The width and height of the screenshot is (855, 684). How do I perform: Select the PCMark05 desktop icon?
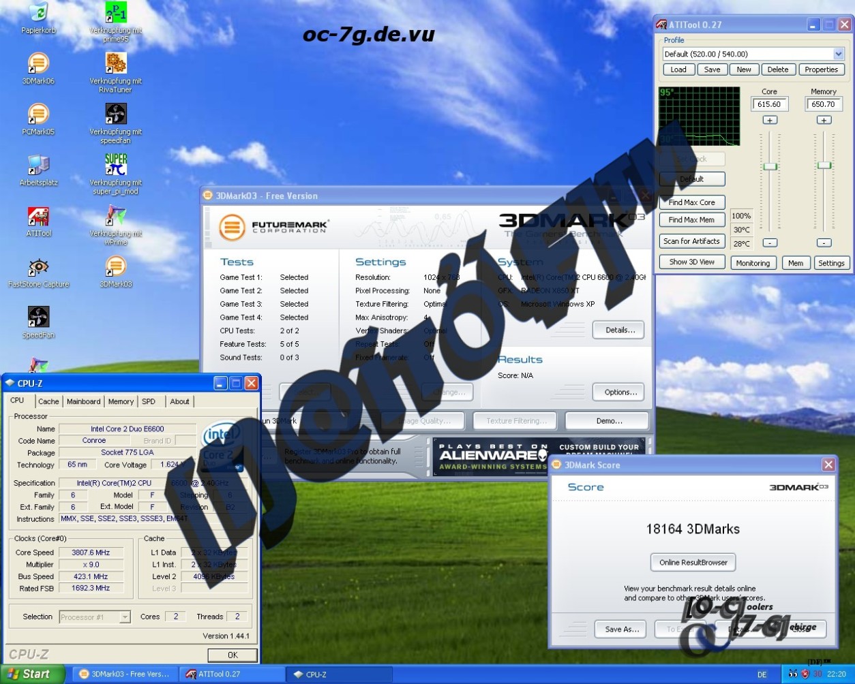click(x=38, y=114)
